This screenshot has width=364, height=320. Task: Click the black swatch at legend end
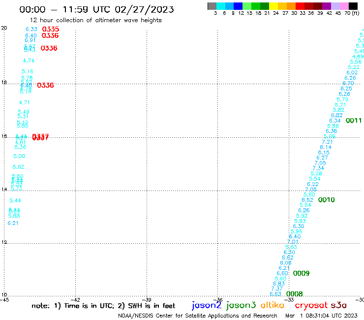point(353,6)
